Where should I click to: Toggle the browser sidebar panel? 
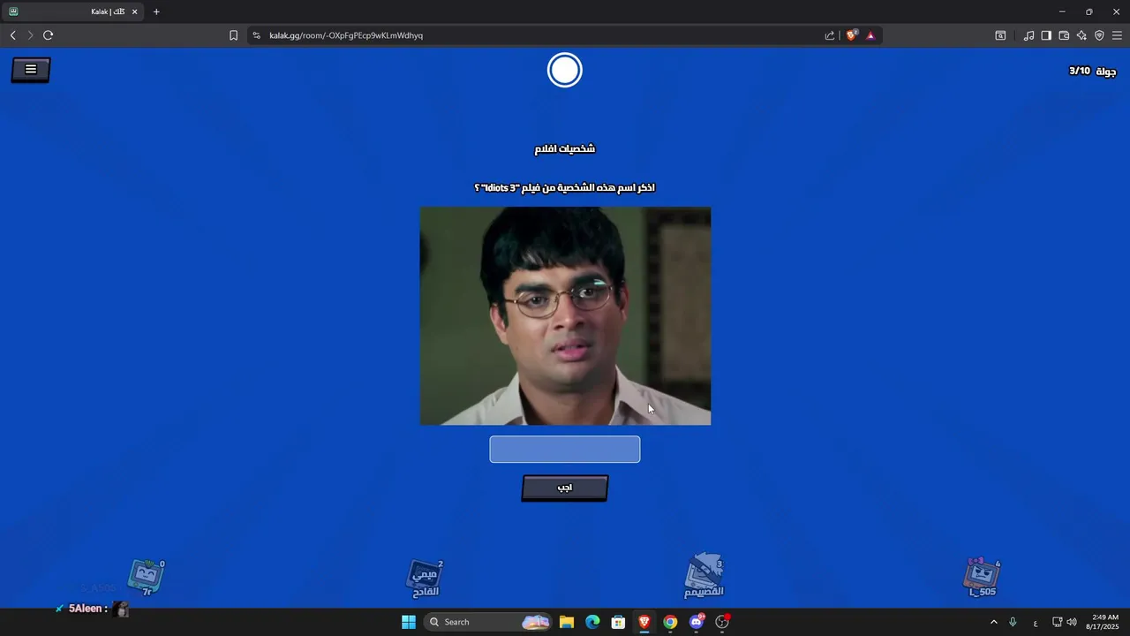click(x=1046, y=35)
